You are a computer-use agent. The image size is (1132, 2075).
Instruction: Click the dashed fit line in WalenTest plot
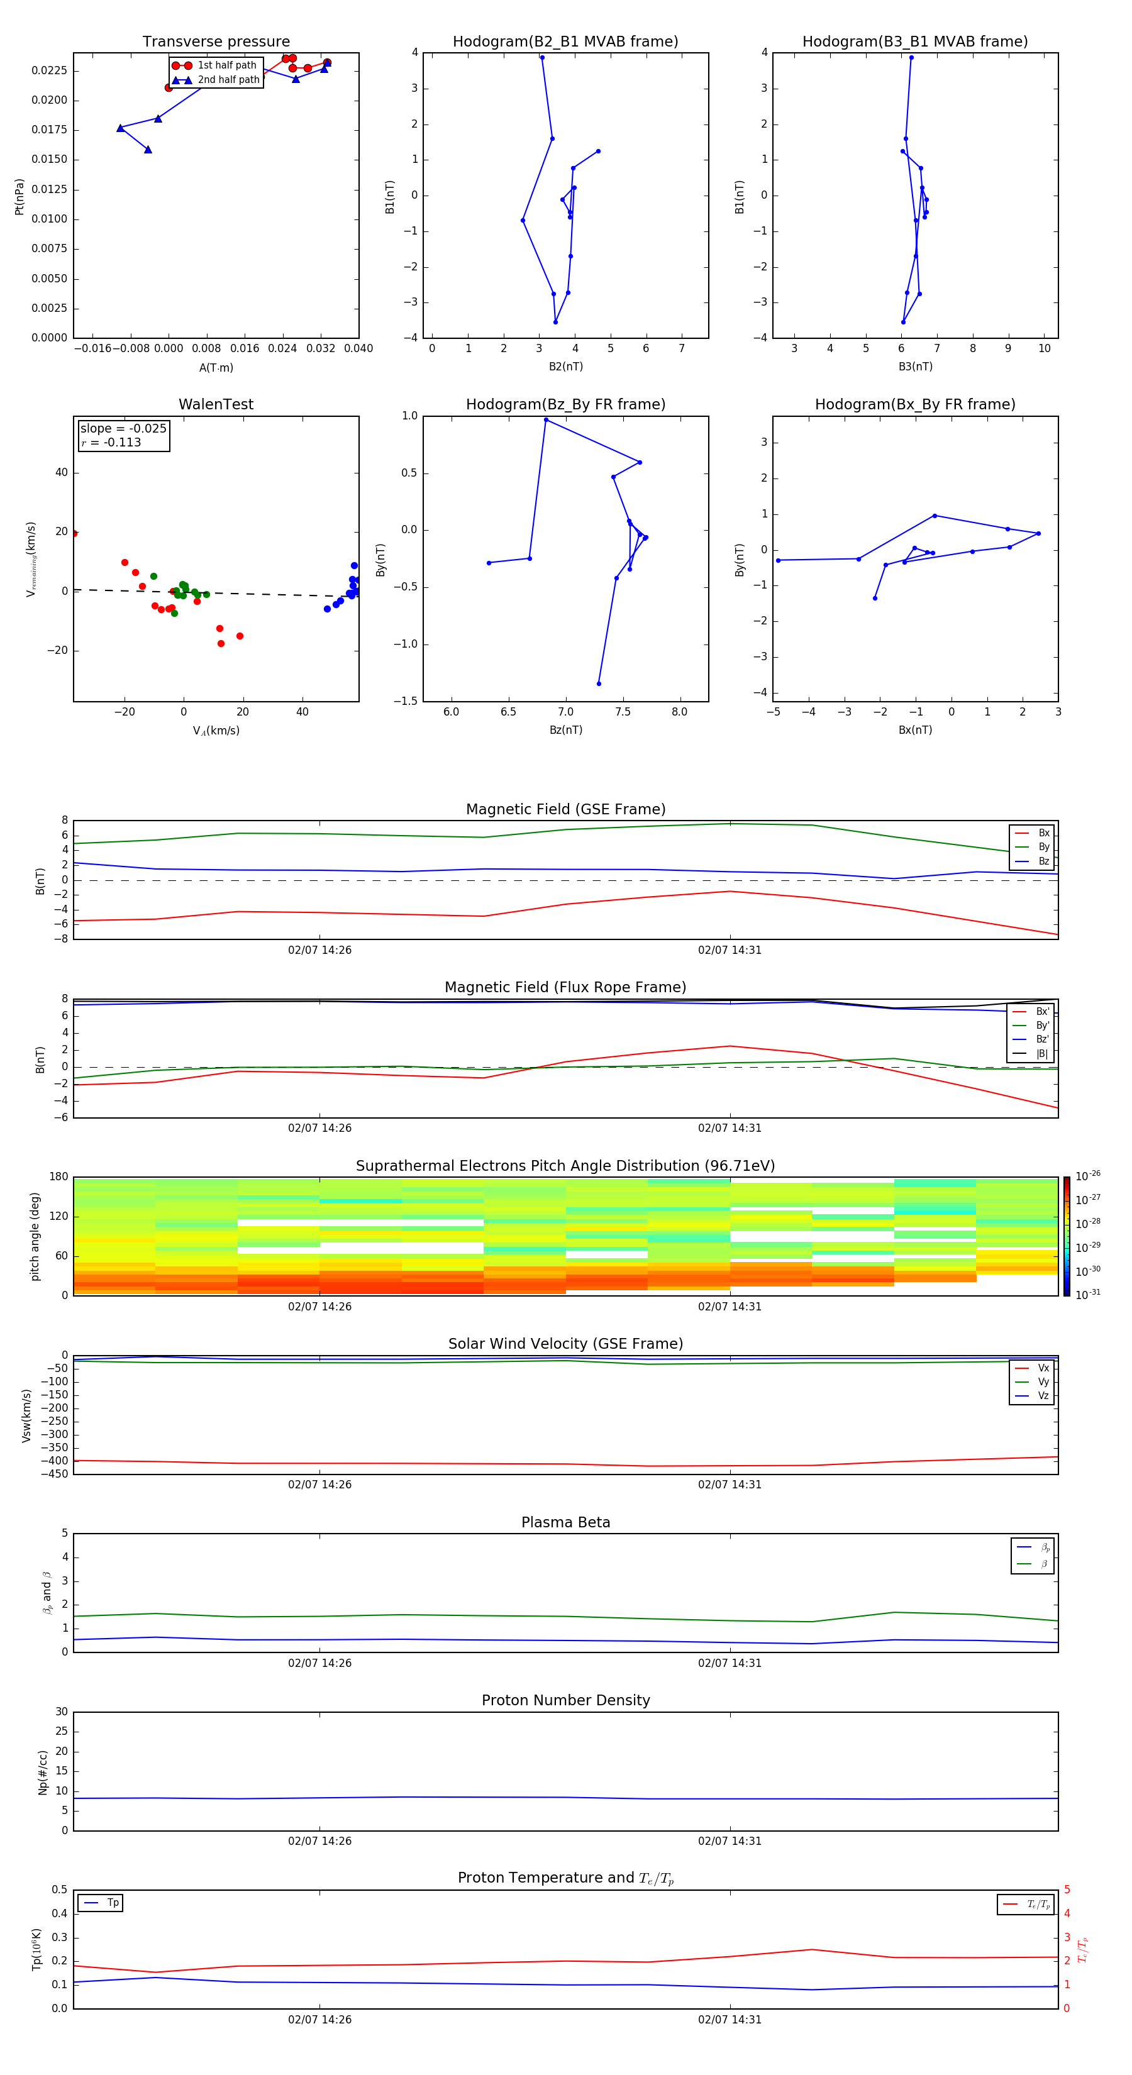(216, 593)
